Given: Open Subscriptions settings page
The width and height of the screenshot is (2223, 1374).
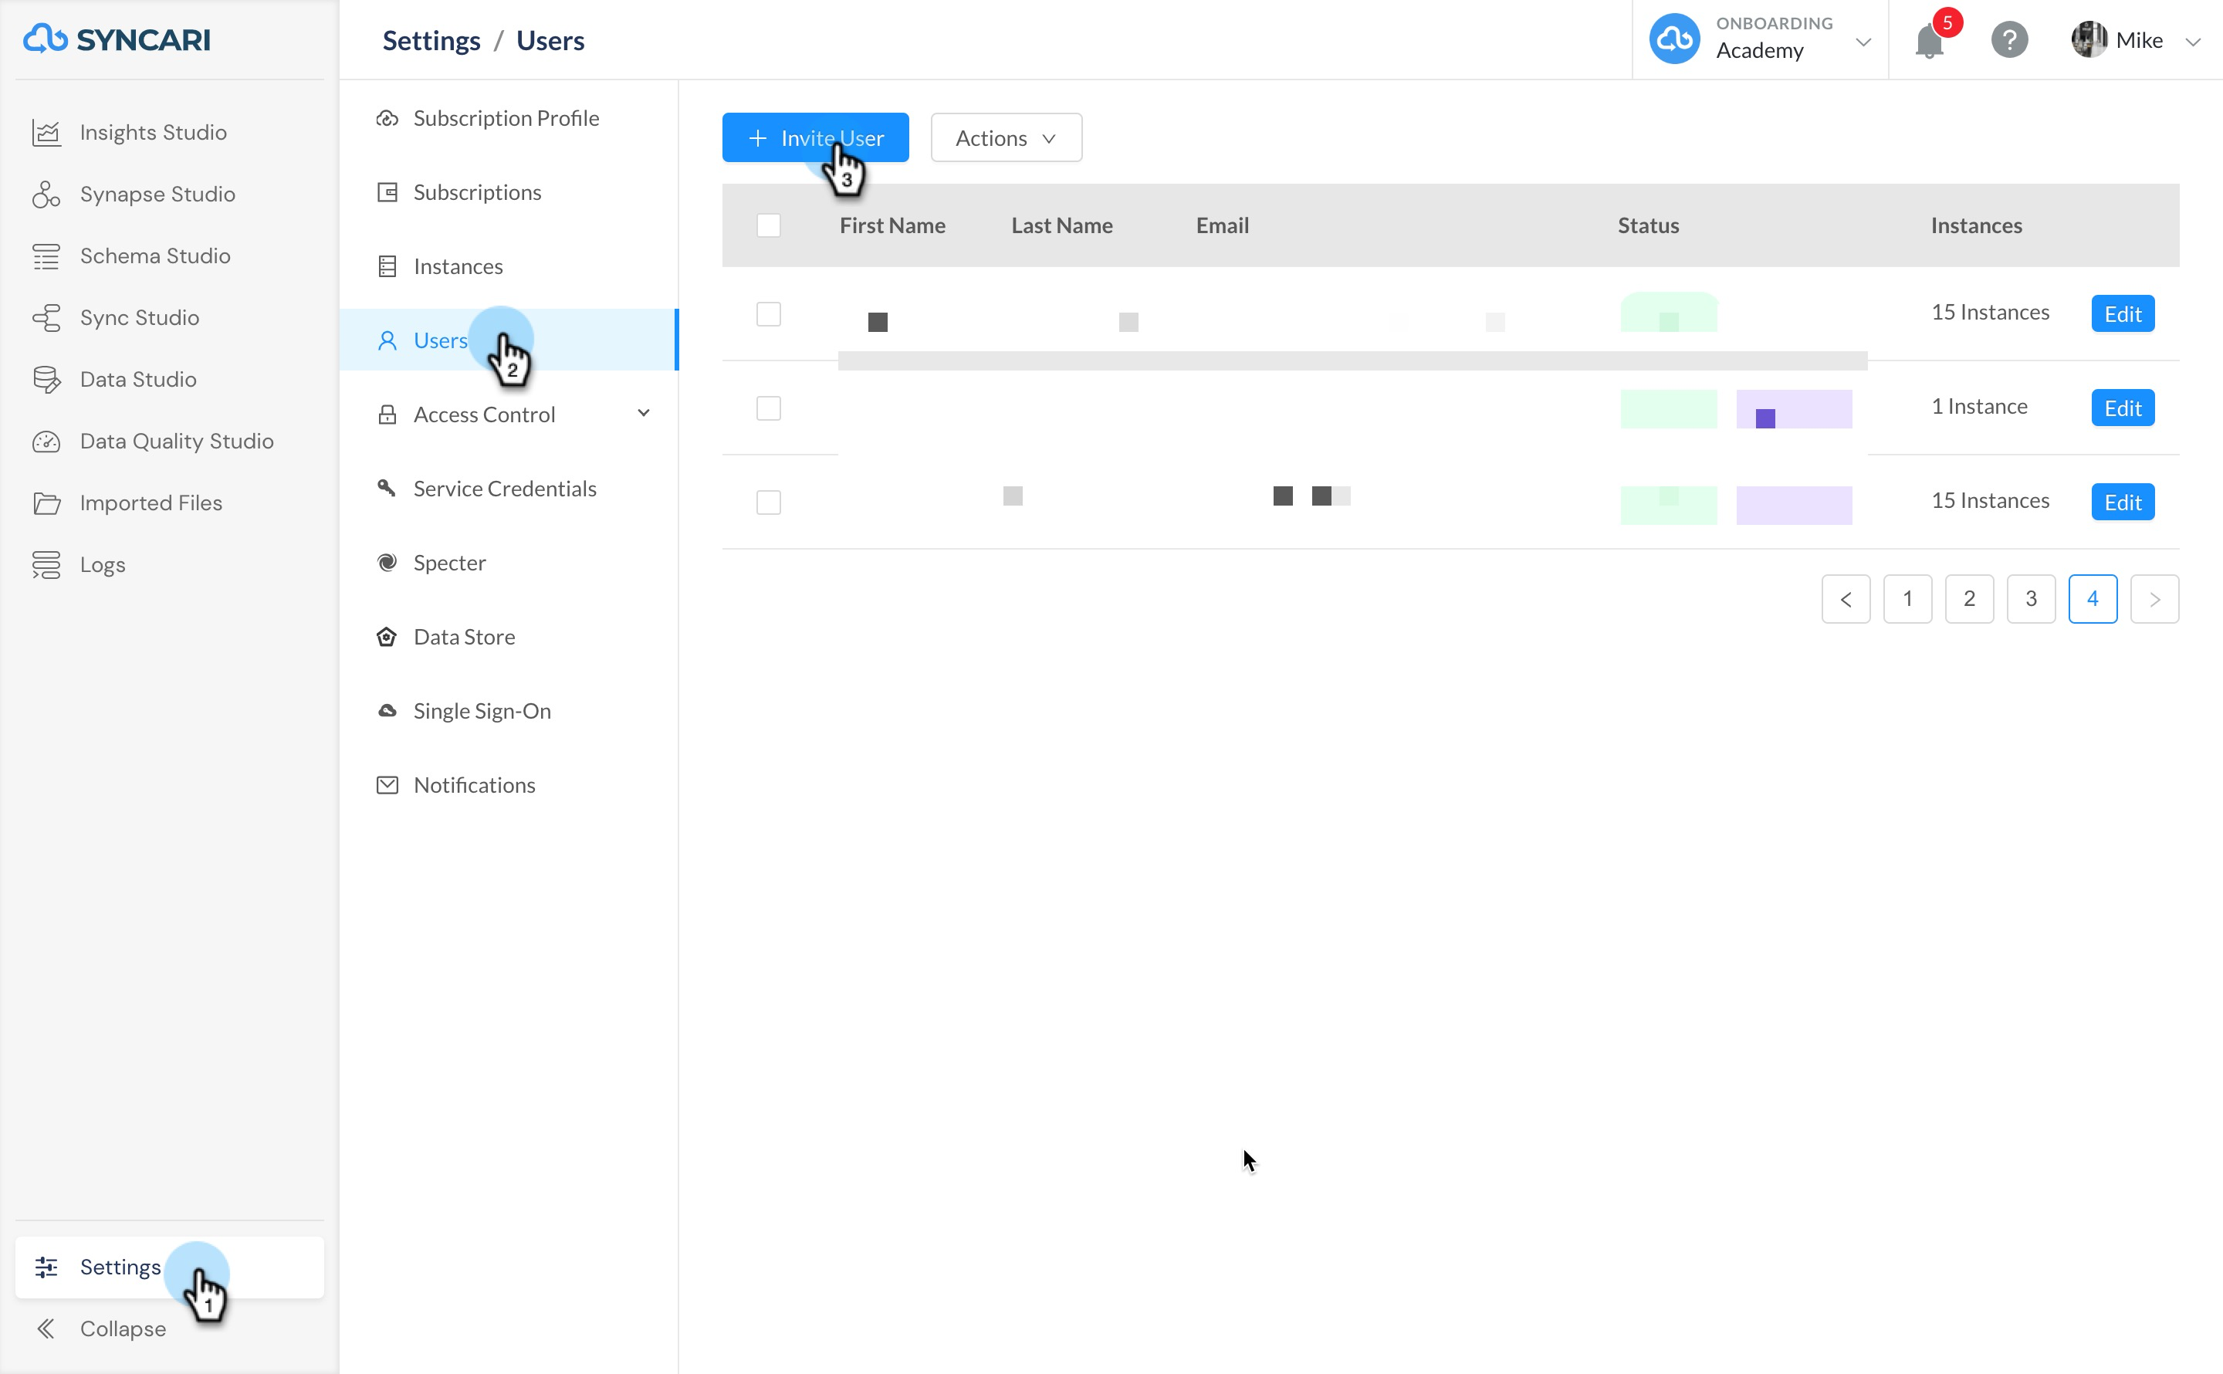Looking at the screenshot, I should [509, 193].
